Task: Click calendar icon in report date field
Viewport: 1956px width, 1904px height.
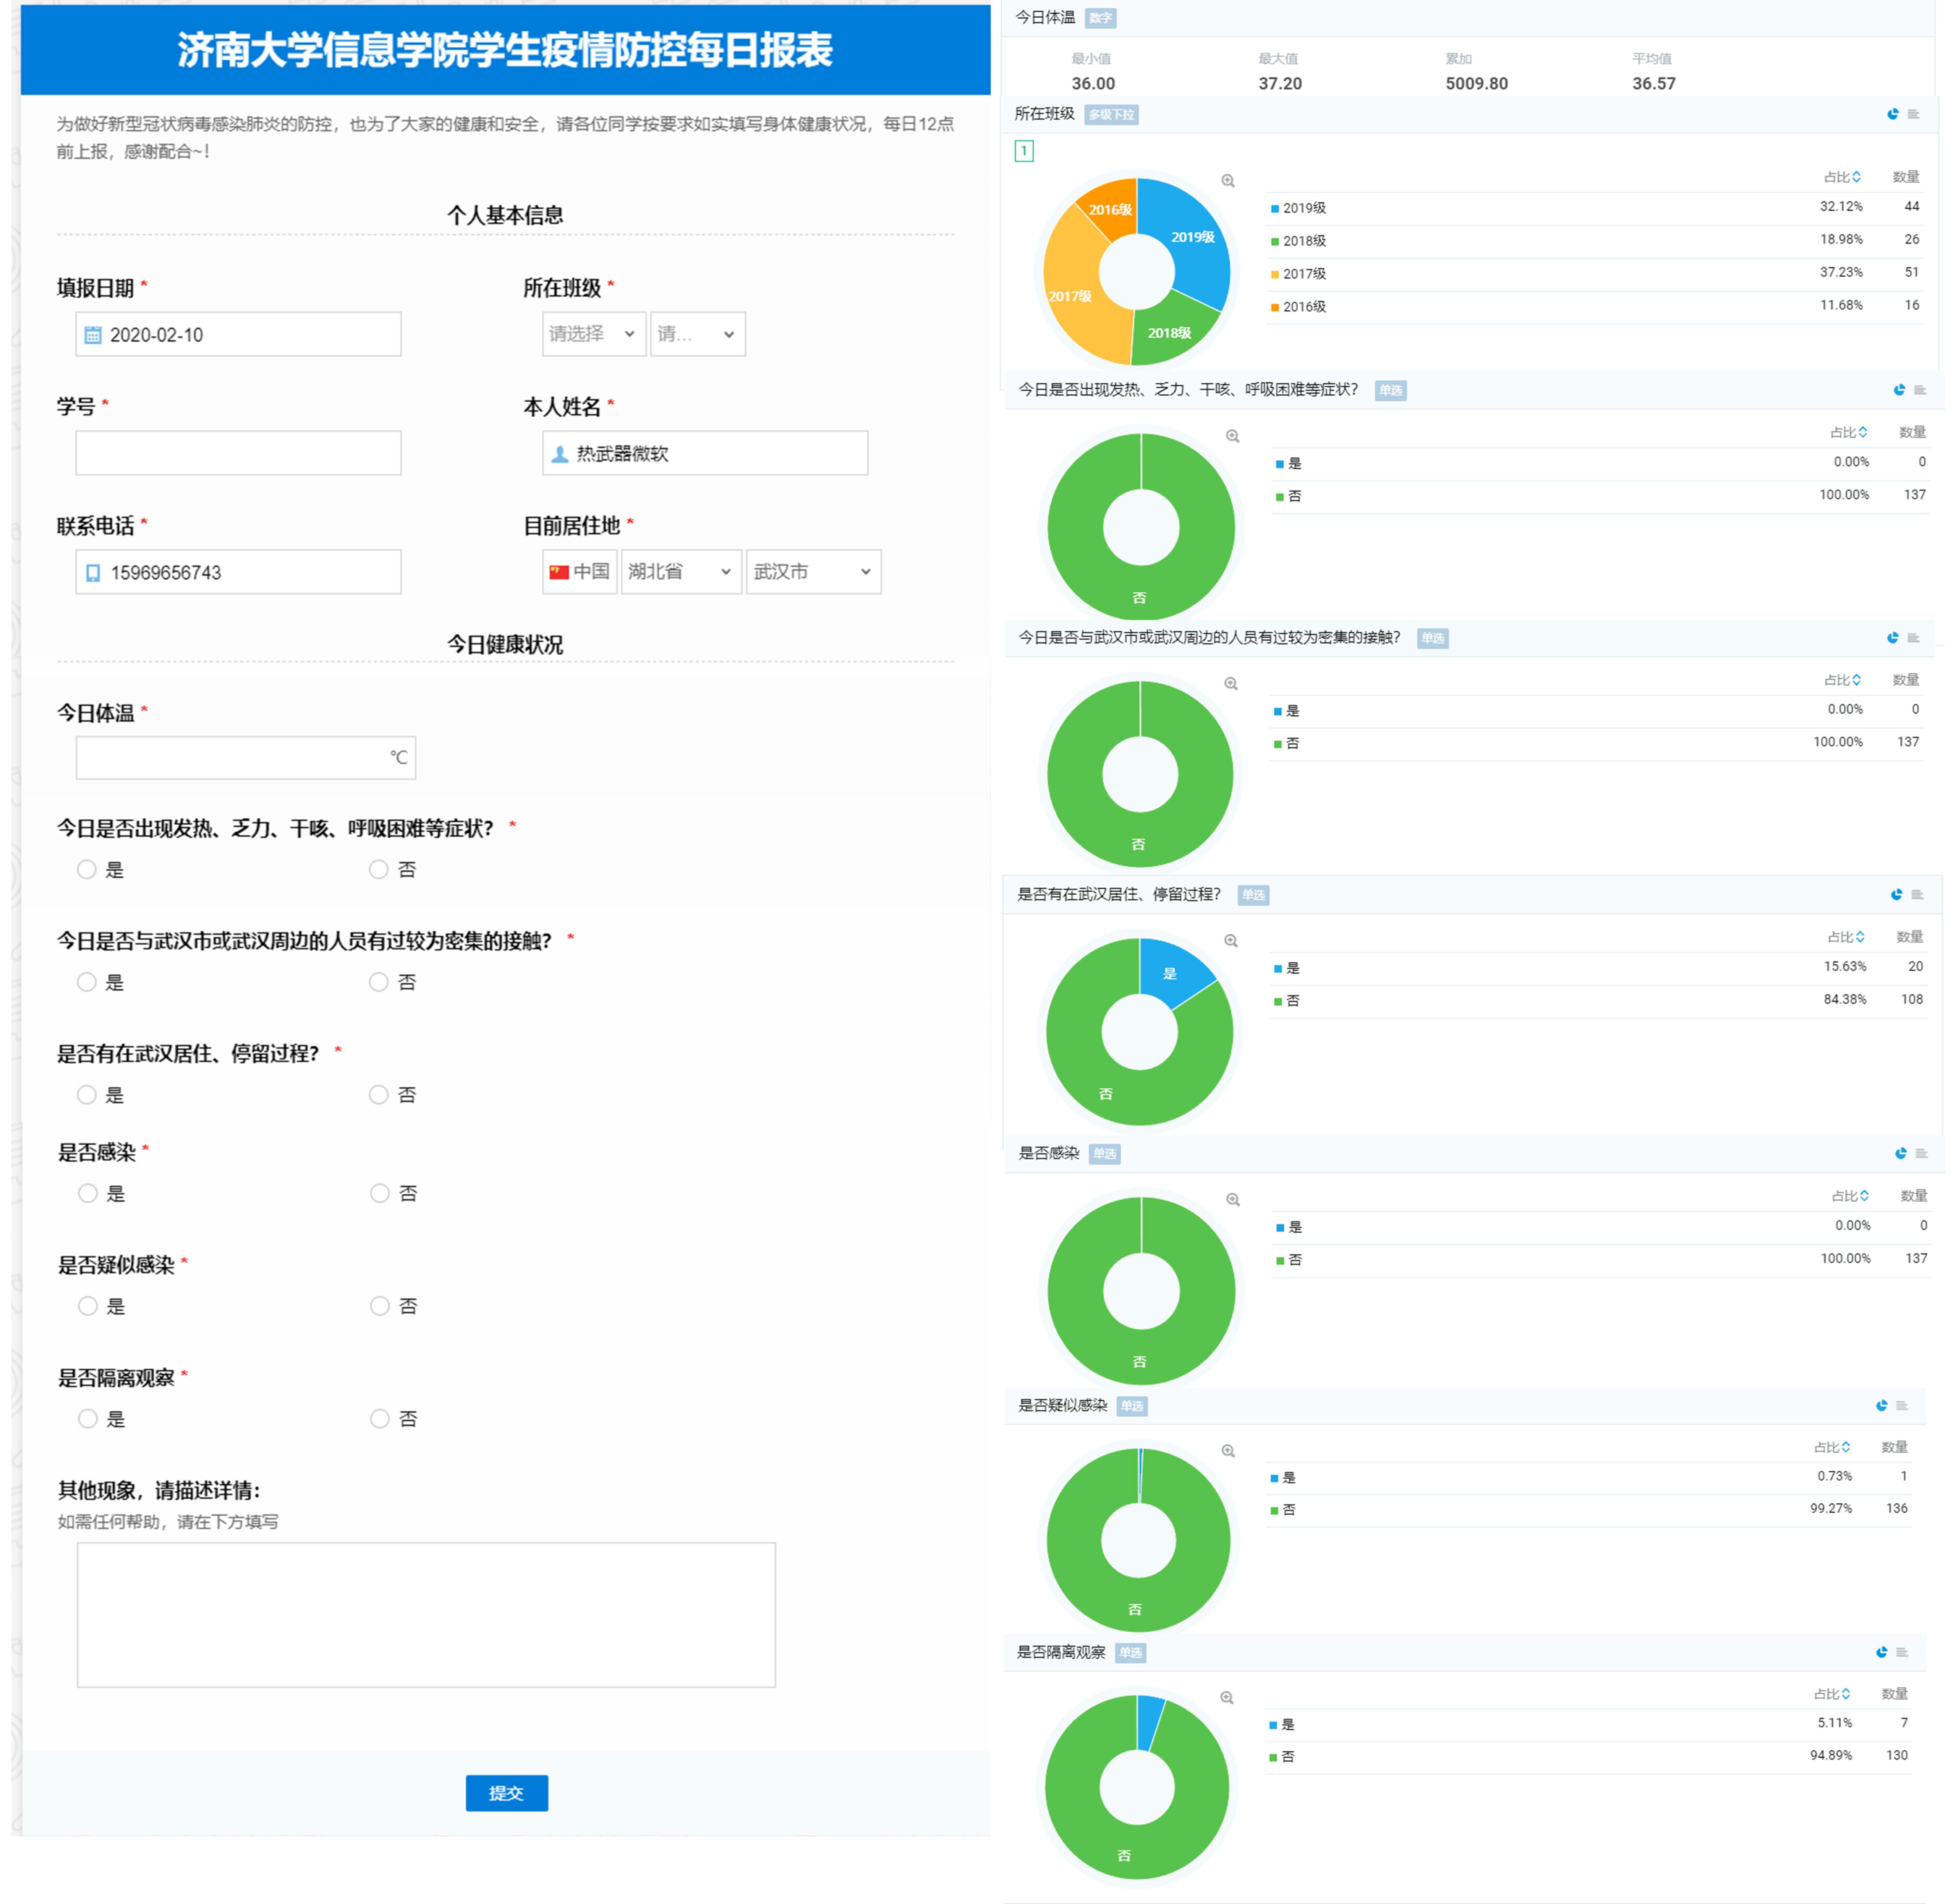Action: pyautogui.click(x=93, y=335)
